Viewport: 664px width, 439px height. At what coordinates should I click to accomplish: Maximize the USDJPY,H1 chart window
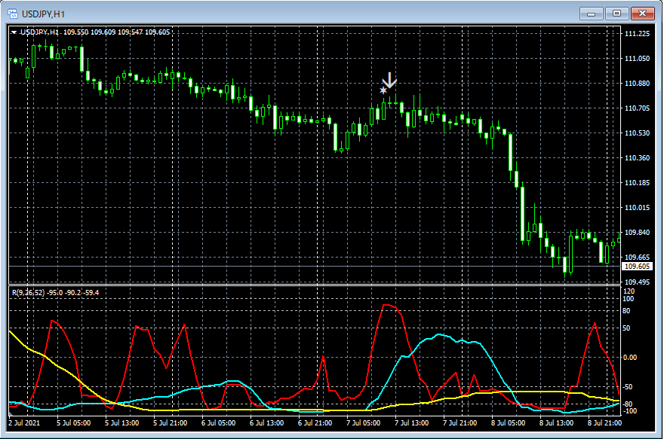(x=616, y=14)
